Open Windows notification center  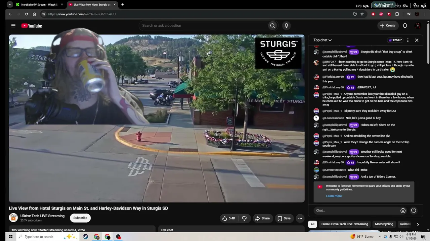[423, 237]
